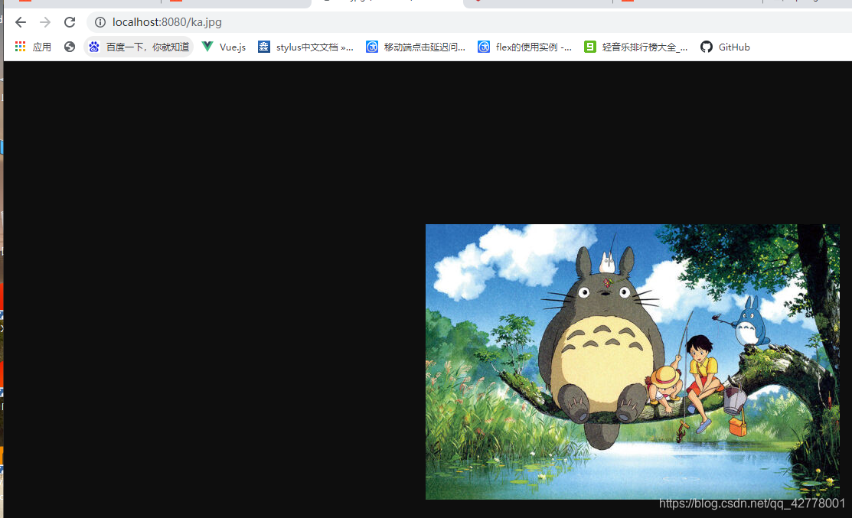Image resolution: width=852 pixels, height=518 pixels.
Task: Open site information icon in address bar
Action: [x=100, y=22]
